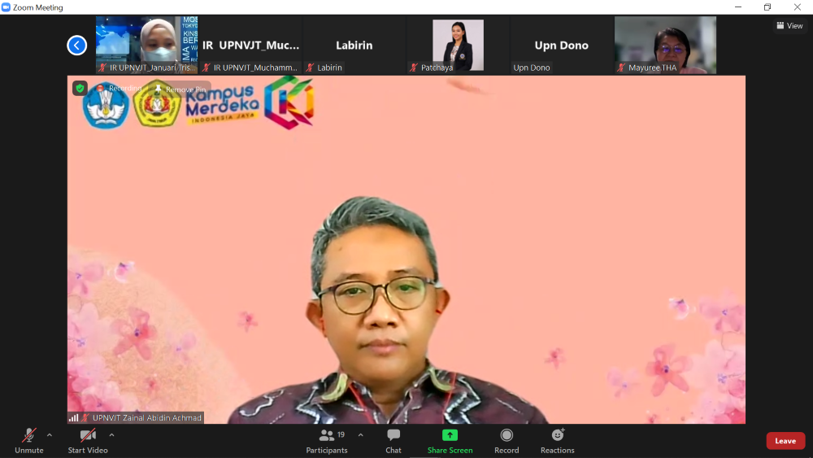Click Remove Pin on the video

coord(180,89)
